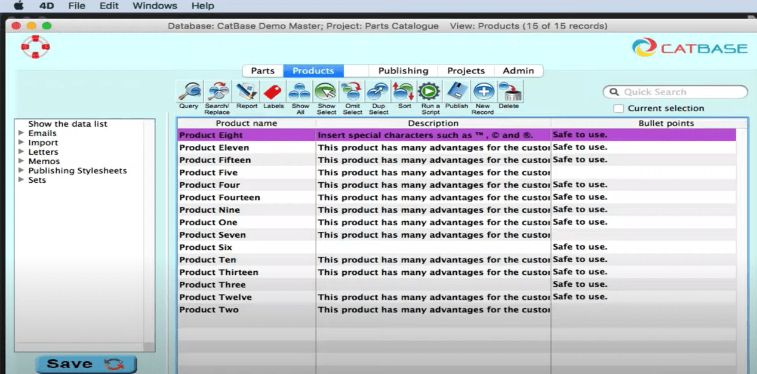
Task: Select the Product One row
Action: click(457, 222)
